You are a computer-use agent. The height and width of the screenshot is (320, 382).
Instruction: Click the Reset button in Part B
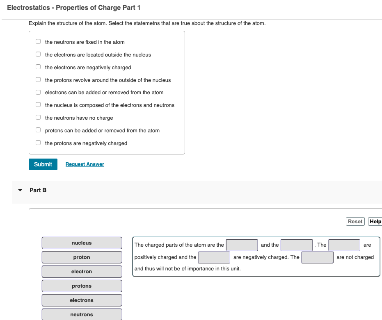coord(355,221)
